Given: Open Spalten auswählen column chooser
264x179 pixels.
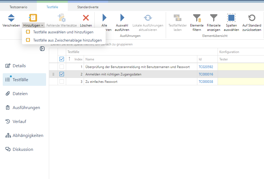Looking at the screenshot, I should coord(231,18).
